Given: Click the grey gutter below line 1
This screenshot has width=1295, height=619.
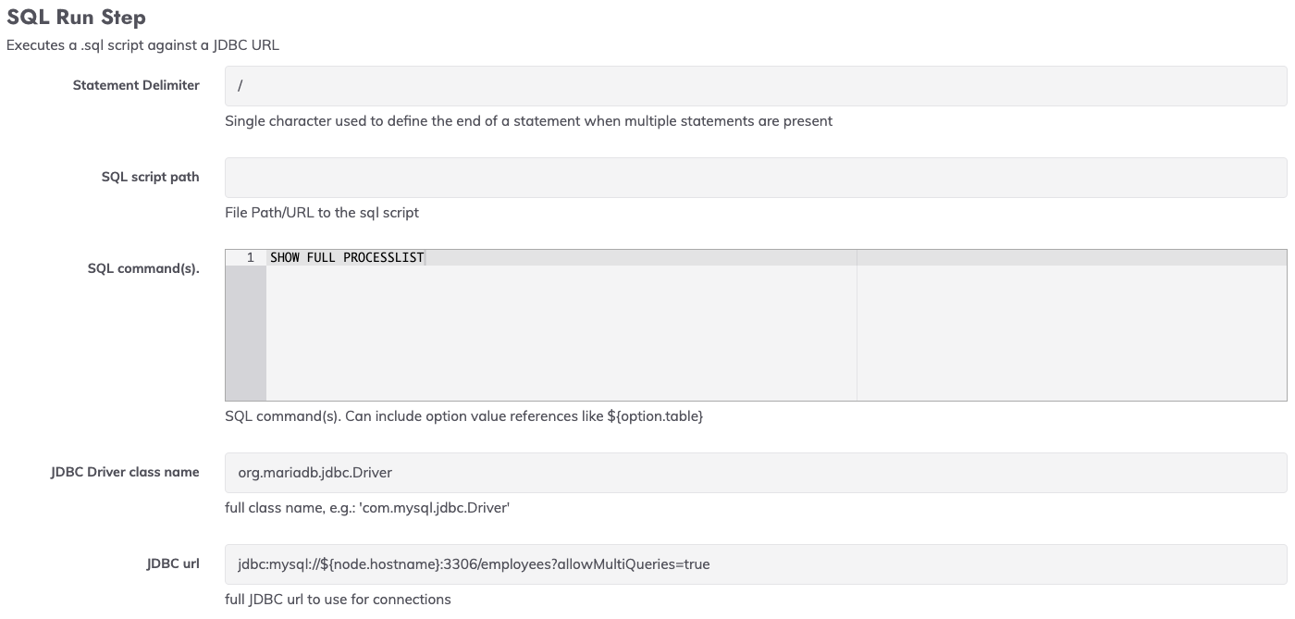Looking at the screenshot, I should pyautogui.click(x=246, y=333).
